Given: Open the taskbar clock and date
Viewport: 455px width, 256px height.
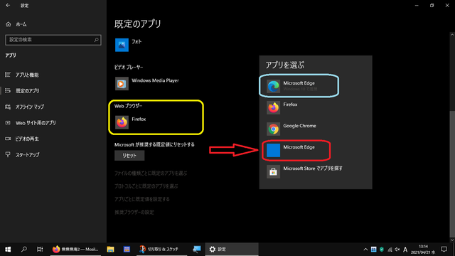Looking at the screenshot, I should tap(423, 250).
